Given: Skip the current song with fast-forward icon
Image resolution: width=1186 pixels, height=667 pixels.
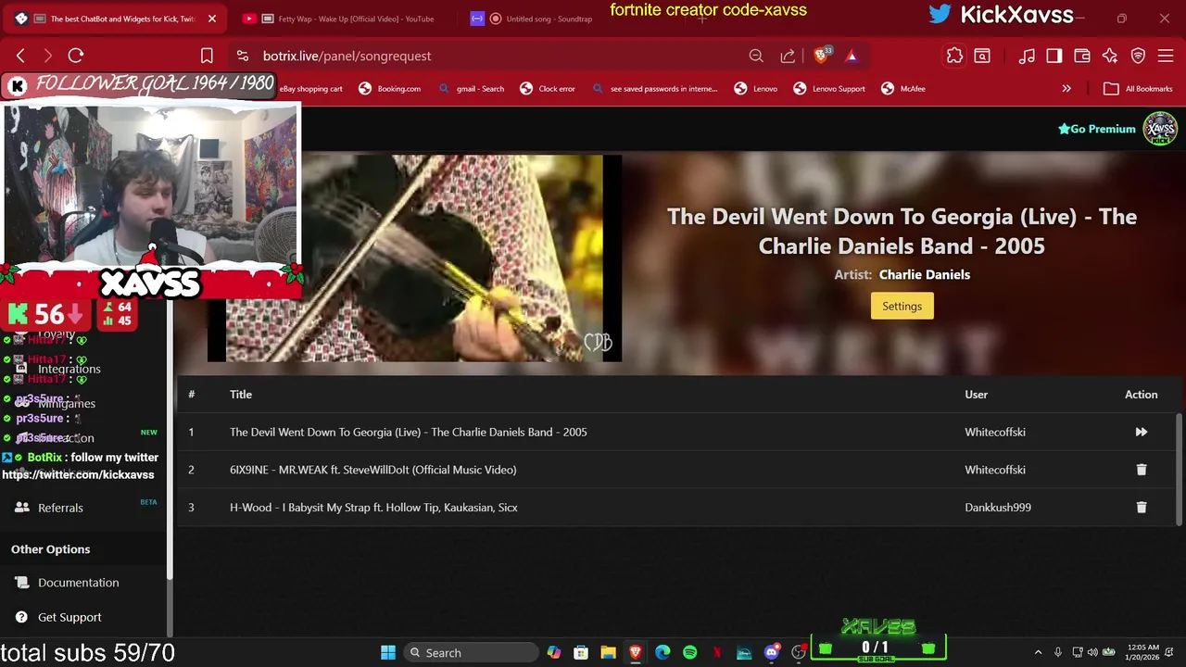Looking at the screenshot, I should pyautogui.click(x=1141, y=432).
